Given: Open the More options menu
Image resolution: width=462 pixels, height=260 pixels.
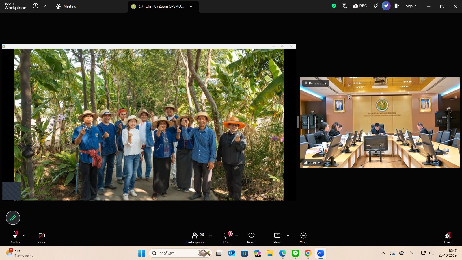Looking at the screenshot, I should (303, 238).
